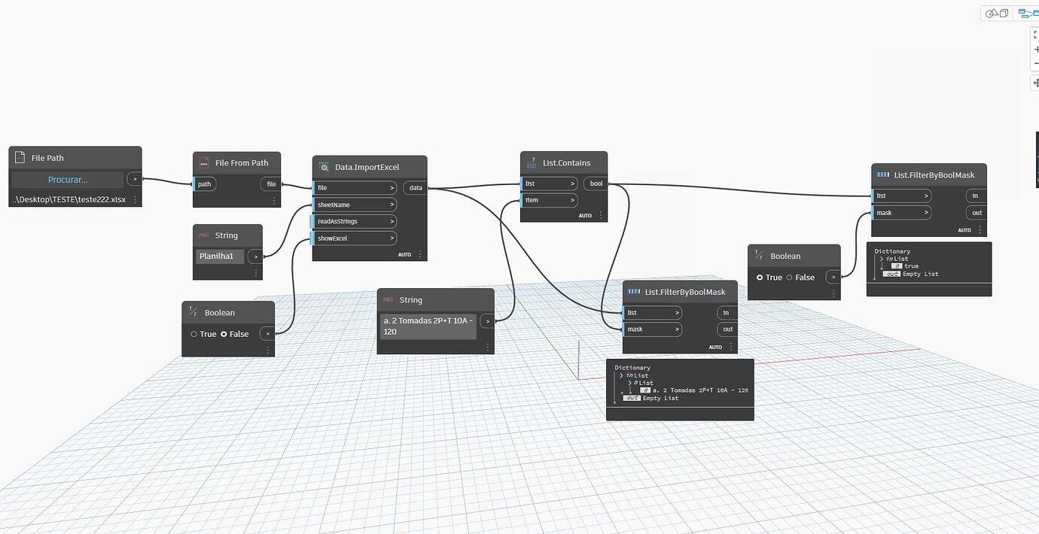Select the Pan tool icon
This screenshot has width=1039, height=534.
point(1034,83)
